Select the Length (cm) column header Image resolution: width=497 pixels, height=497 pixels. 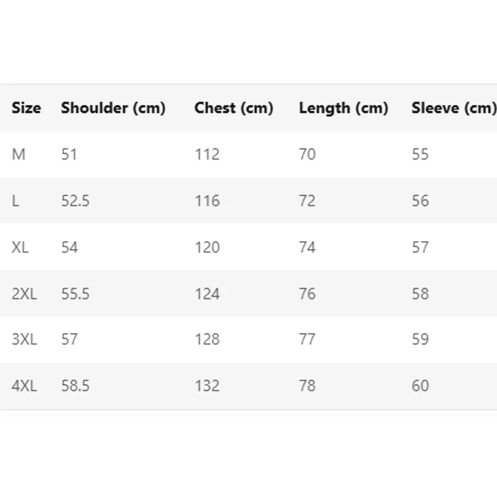tap(344, 108)
